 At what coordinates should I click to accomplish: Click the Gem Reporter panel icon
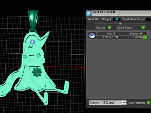coord(88,13)
